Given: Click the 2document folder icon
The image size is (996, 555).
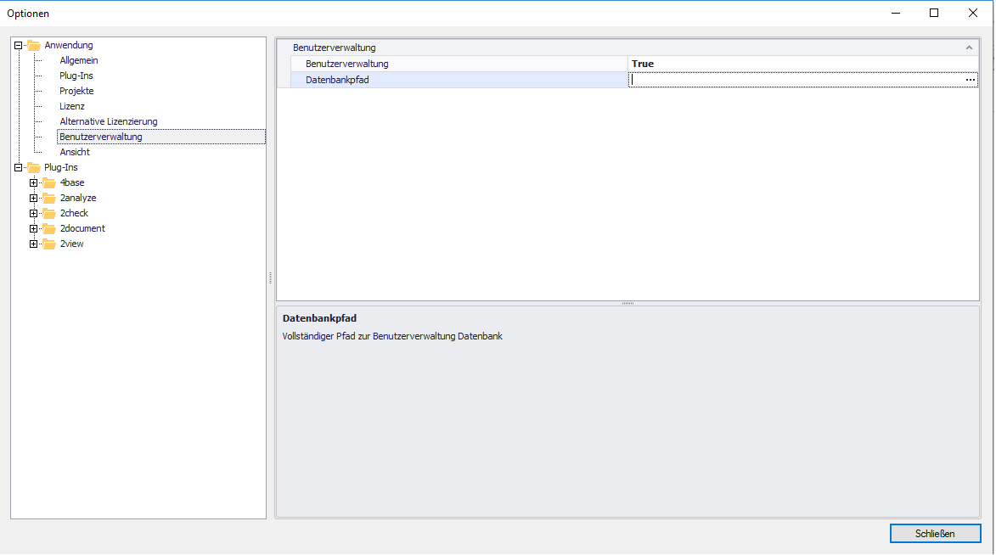Looking at the screenshot, I should pyautogui.click(x=49, y=229).
